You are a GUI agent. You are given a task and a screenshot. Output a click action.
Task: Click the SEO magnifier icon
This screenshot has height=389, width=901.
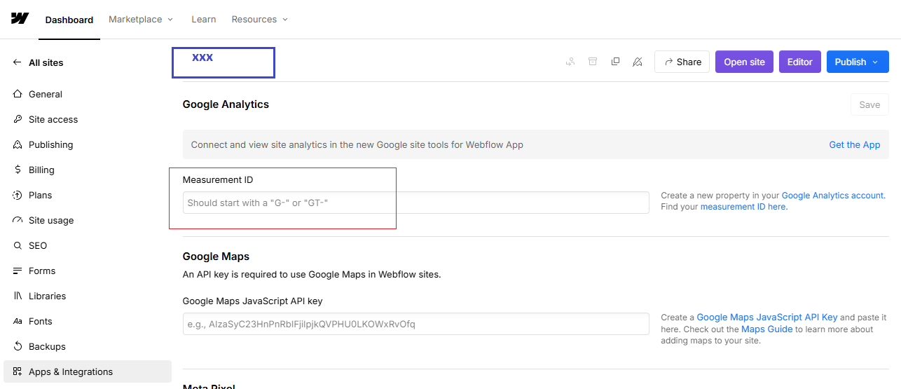tap(18, 245)
